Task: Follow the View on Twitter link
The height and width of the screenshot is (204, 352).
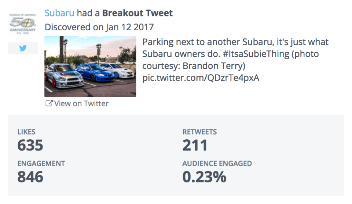Action: click(x=81, y=103)
